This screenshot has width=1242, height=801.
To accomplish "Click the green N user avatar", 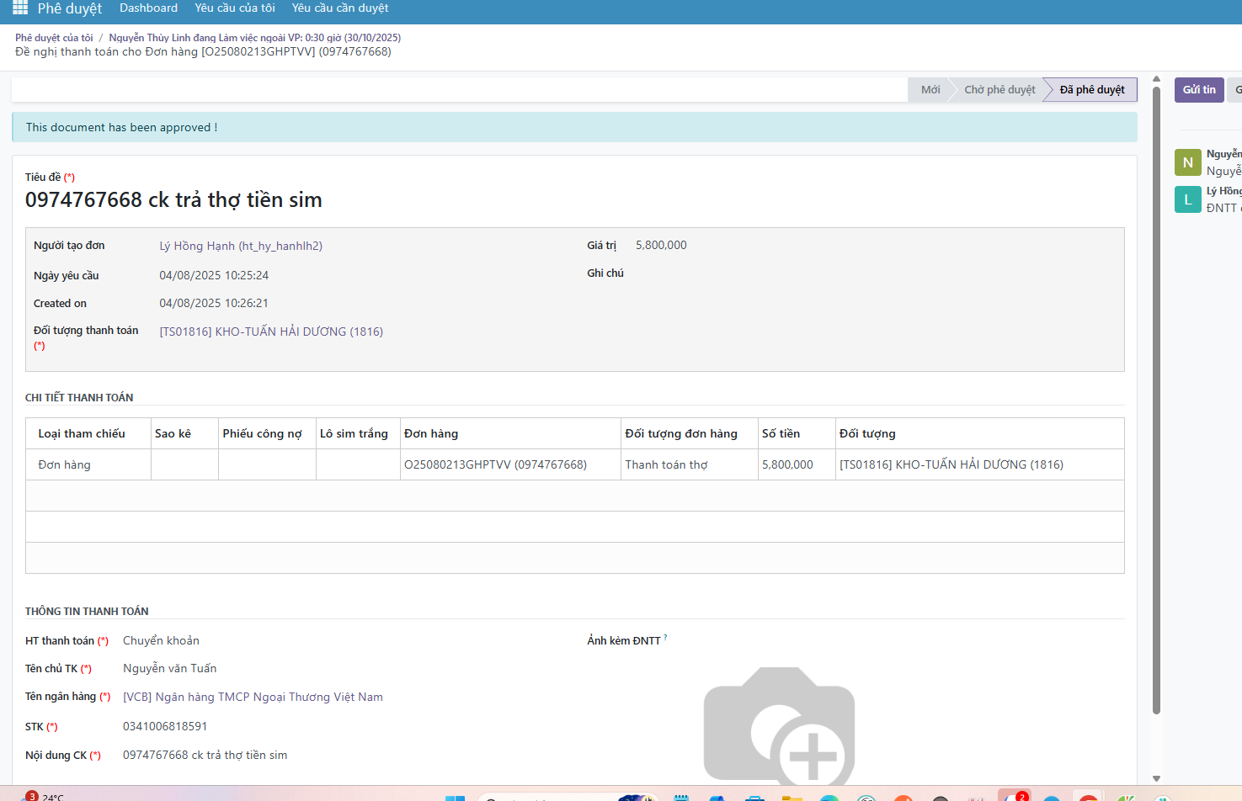I will point(1187,162).
